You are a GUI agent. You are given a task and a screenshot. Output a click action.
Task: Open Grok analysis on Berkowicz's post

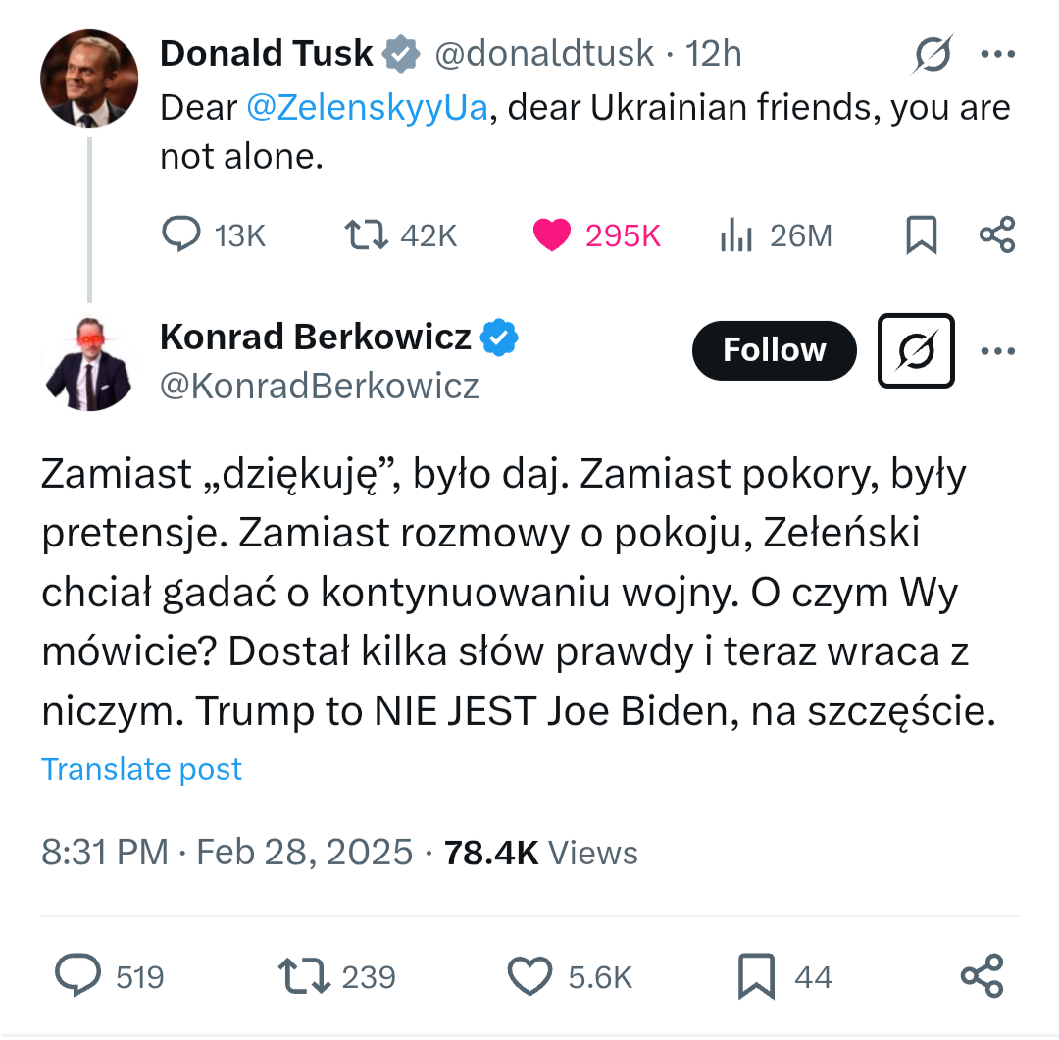[915, 350]
